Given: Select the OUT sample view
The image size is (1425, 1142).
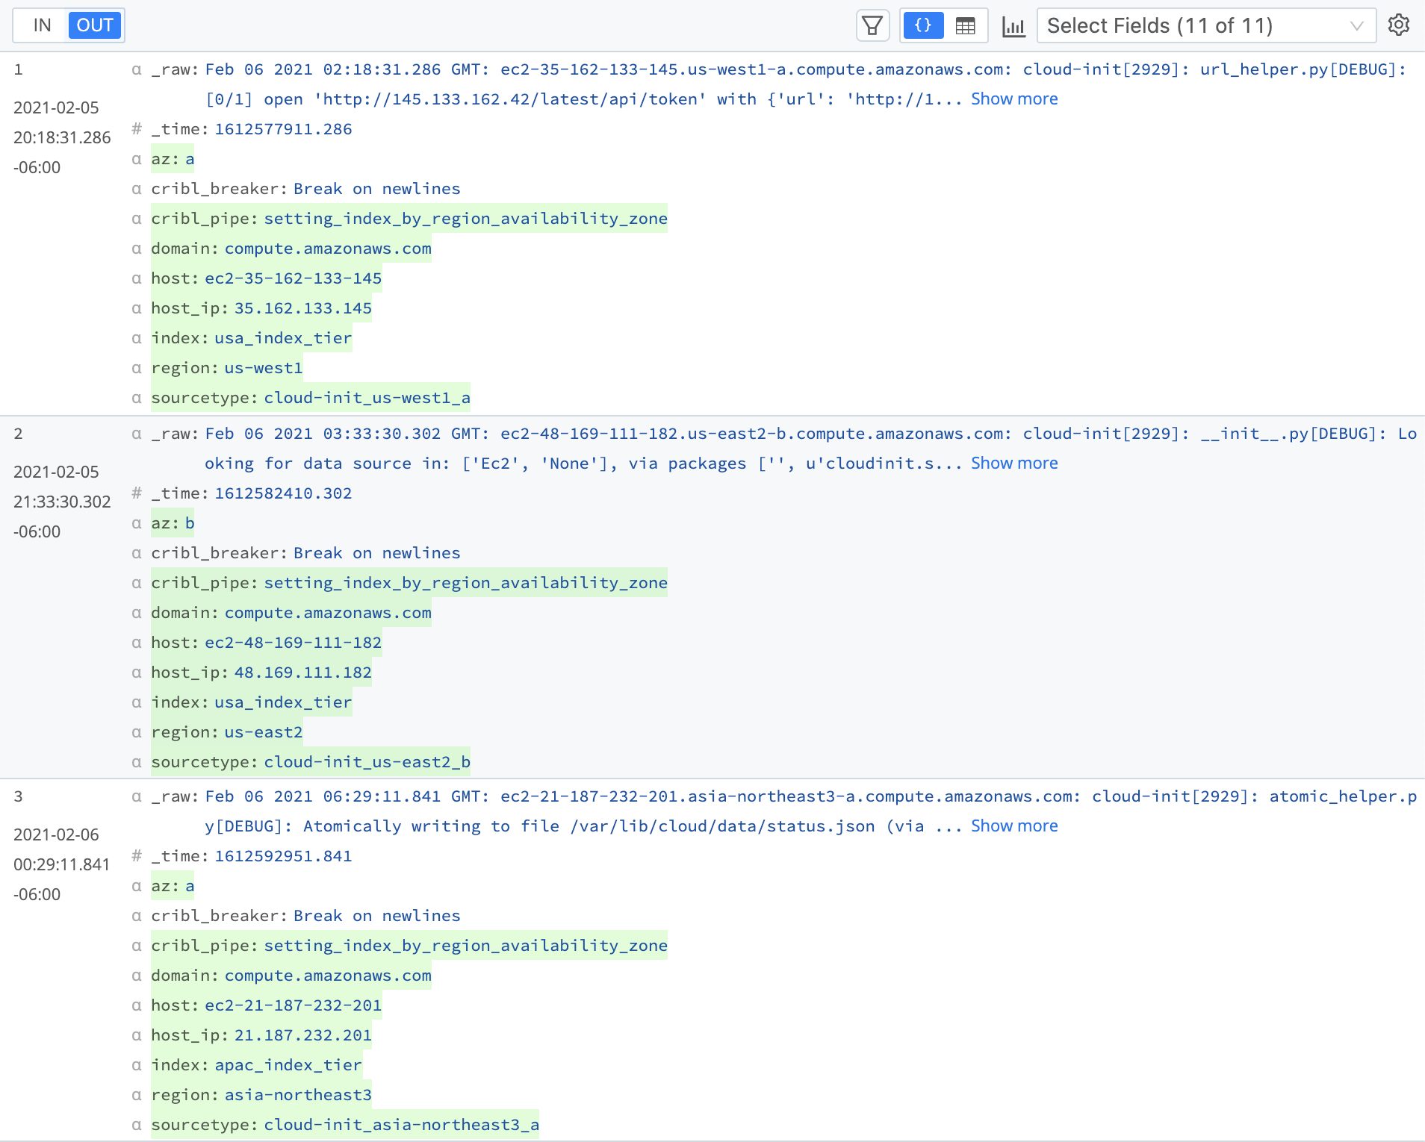Looking at the screenshot, I should pos(95,25).
